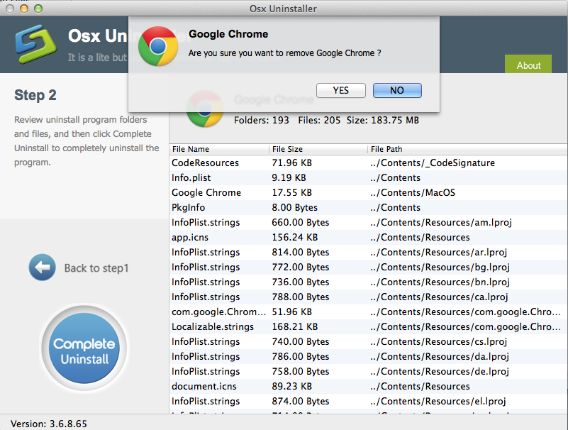Select the Localizable.strings file row

point(212,326)
